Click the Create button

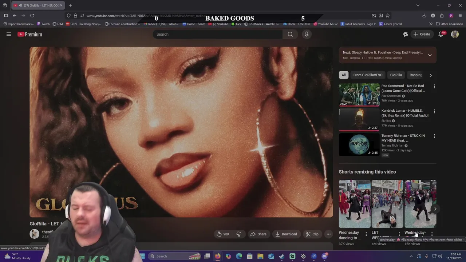pyautogui.click(x=422, y=34)
